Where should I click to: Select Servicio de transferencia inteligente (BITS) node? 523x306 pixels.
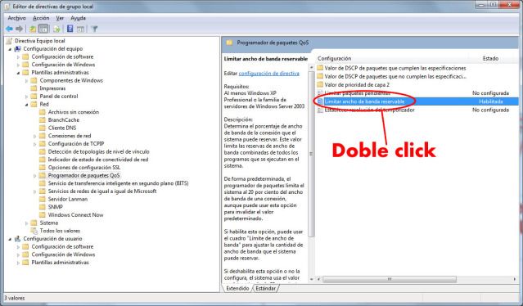click(118, 183)
